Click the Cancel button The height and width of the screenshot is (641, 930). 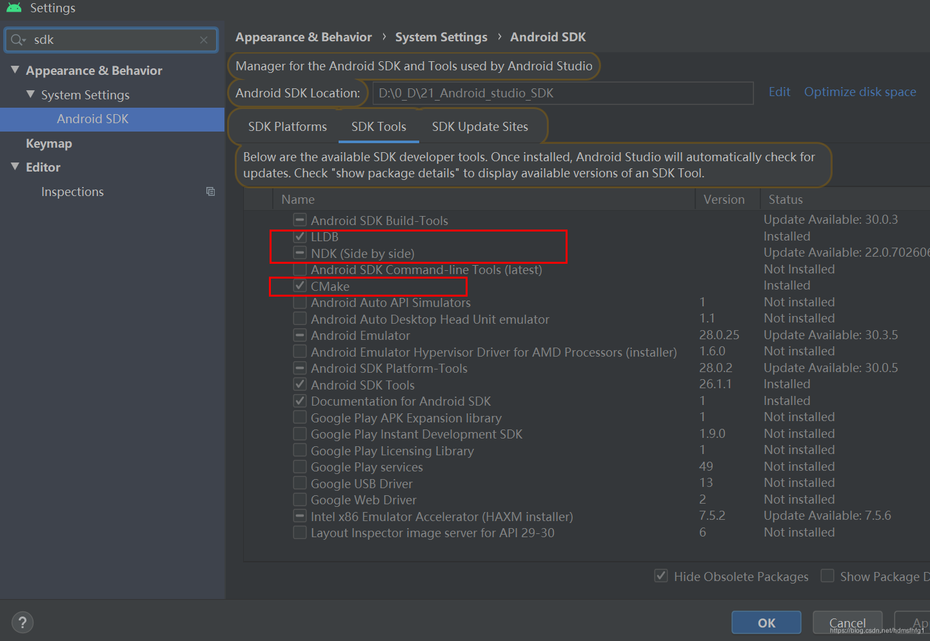(x=847, y=622)
